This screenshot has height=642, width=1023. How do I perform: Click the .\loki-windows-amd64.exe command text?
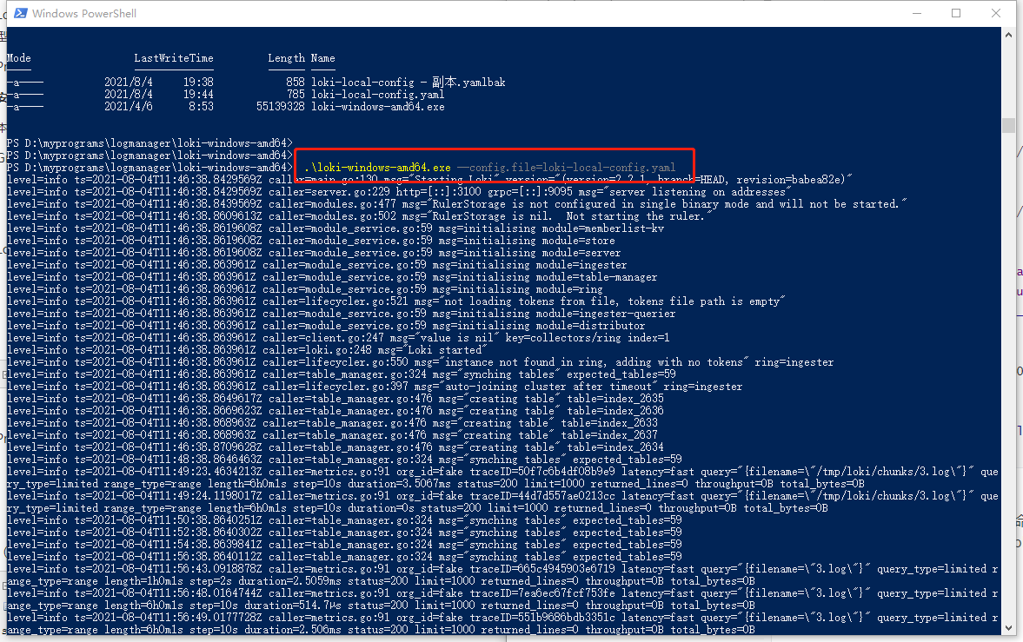tap(378, 168)
